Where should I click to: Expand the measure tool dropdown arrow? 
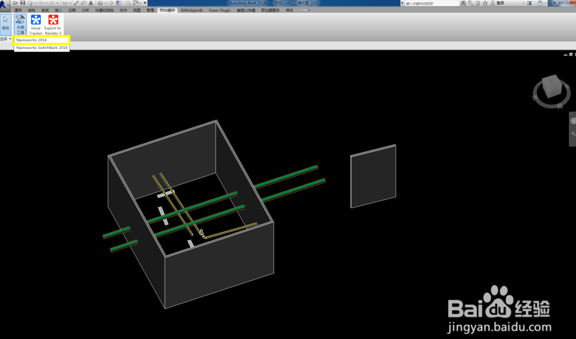point(70,3)
